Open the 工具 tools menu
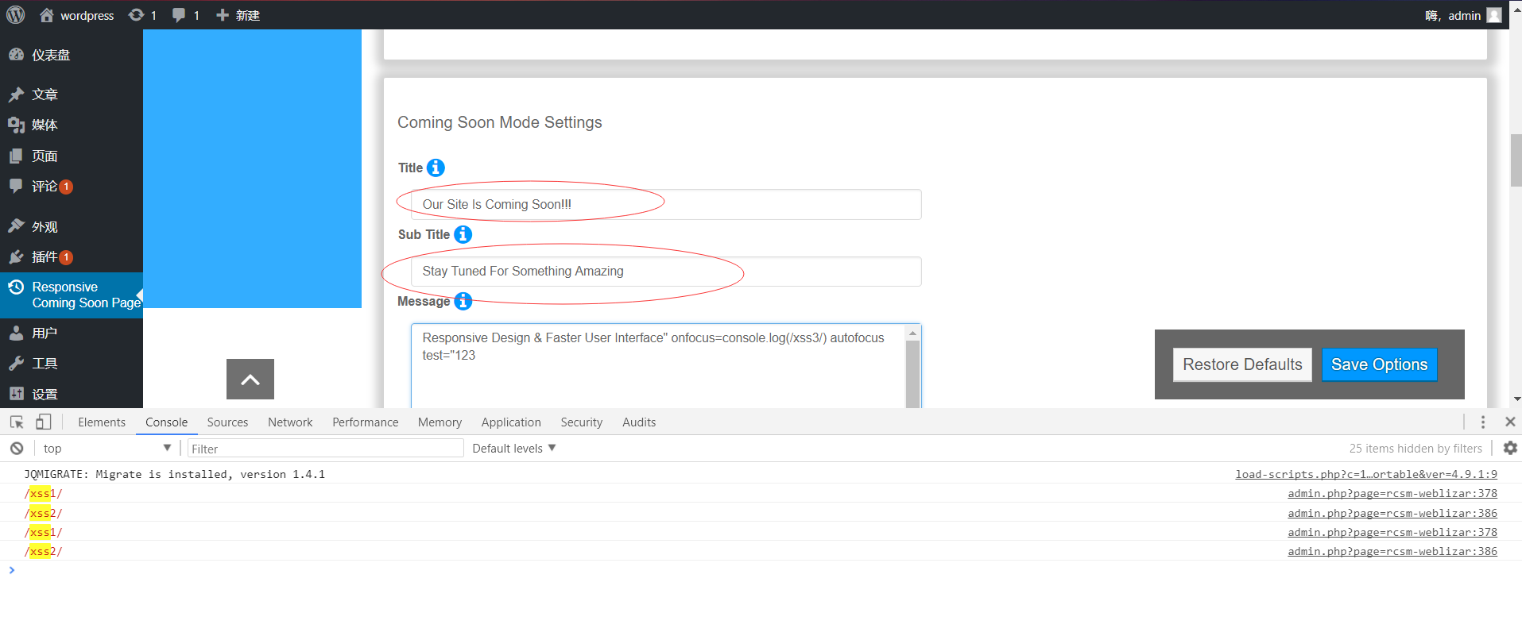This screenshot has height=636, width=1522. click(72, 364)
